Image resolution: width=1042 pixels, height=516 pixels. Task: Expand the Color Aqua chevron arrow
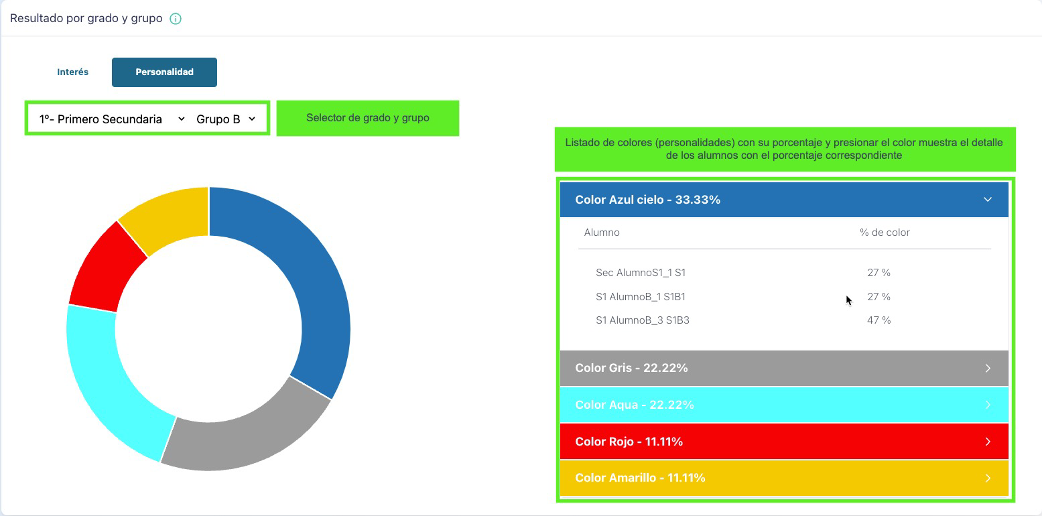pyautogui.click(x=987, y=405)
